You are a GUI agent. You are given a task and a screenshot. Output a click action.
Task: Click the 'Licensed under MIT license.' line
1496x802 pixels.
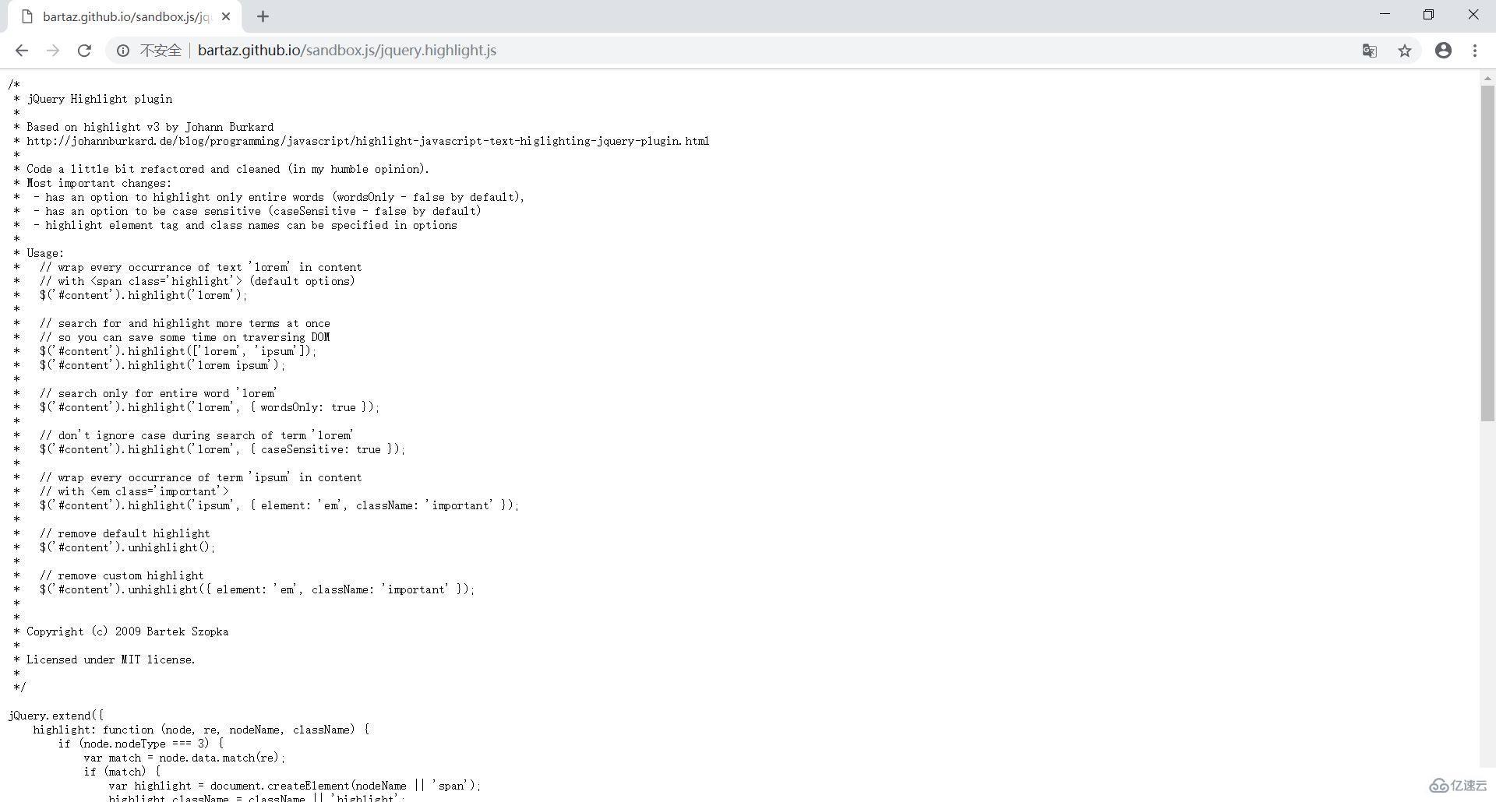(111, 660)
